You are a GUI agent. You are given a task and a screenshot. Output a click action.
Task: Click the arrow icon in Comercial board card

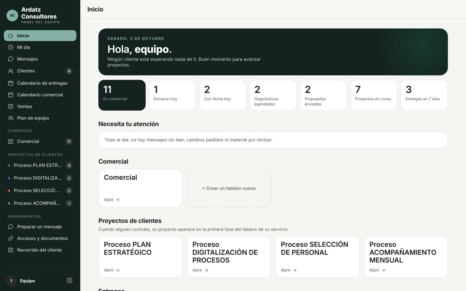(118, 200)
